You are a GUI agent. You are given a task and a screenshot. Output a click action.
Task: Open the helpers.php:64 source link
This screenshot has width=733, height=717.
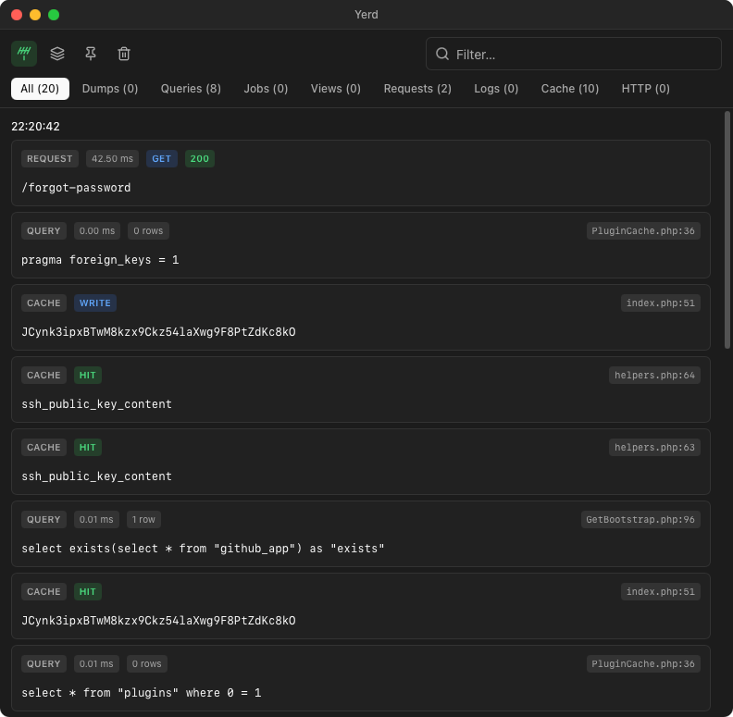point(654,376)
